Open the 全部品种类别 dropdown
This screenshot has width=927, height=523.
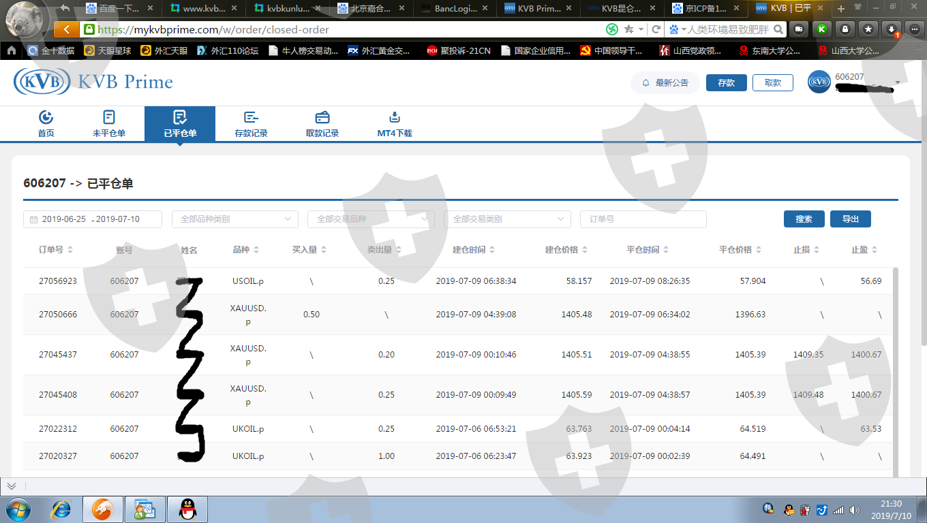pyautogui.click(x=235, y=219)
